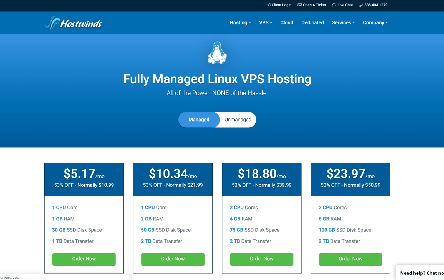Click '30 GB SSD Disk Space' feature
Screen dimensions: 444x280
pyautogui.click(x=77, y=230)
